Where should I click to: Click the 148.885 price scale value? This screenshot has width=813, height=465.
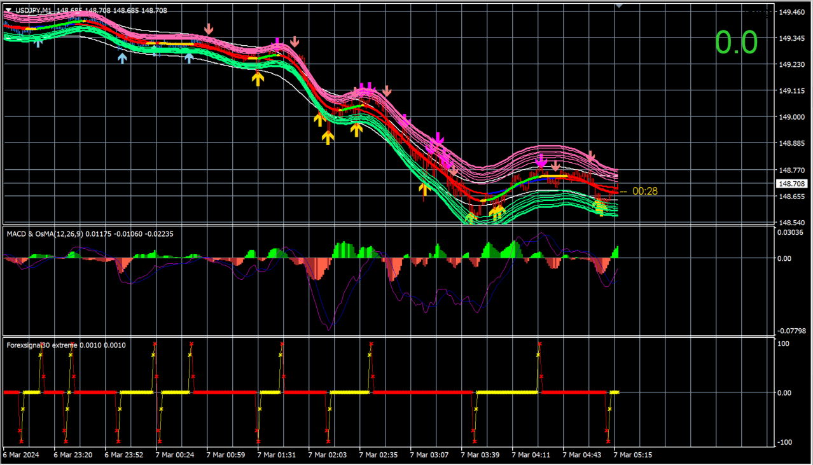(791, 144)
